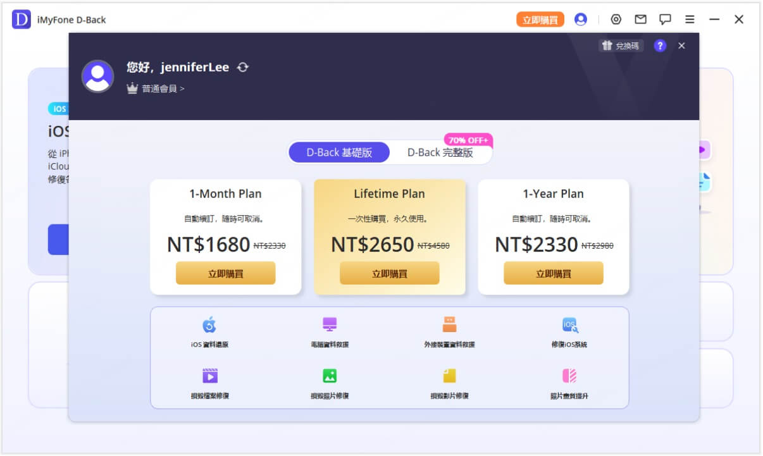Open the mail icon in title bar
This screenshot has height=456, width=763.
pyautogui.click(x=640, y=20)
